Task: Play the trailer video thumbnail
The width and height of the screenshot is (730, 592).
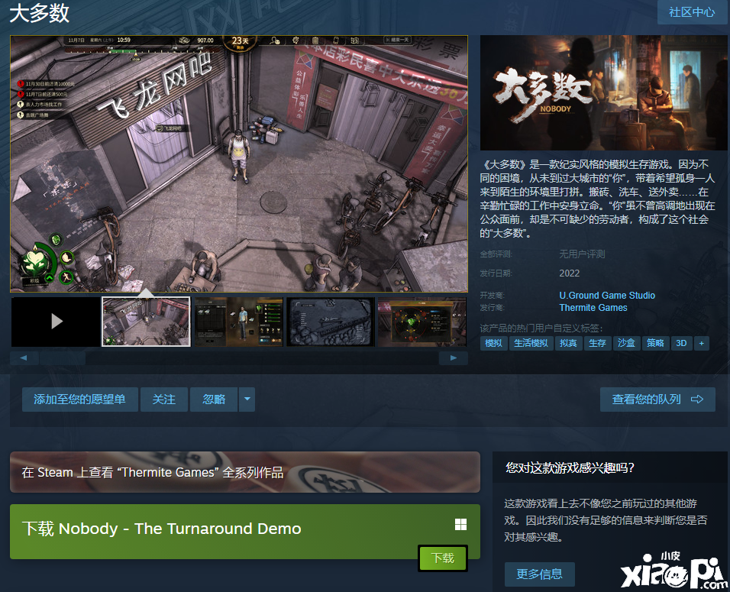Action: click(56, 322)
